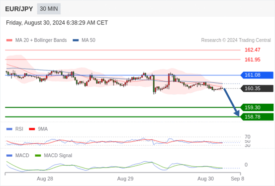
Task: Toggle the MA 50 legend swatch
Action: point(76,40)
